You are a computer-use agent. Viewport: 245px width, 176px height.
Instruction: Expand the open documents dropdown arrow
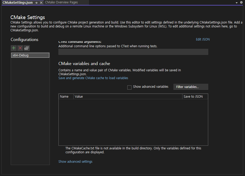pyautogui.click(x=237, y=3)
